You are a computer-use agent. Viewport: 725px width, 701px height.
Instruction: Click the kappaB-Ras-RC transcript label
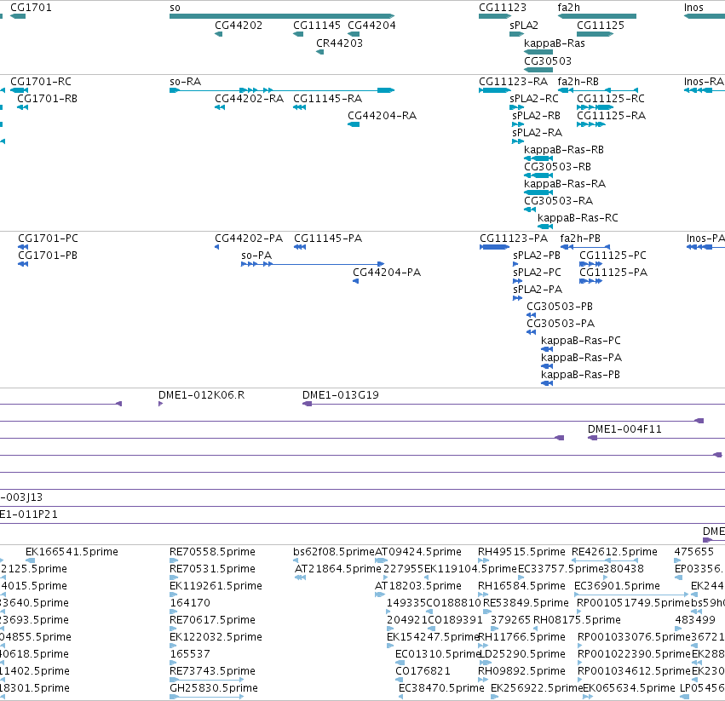pyautogui.click(x=578, y=218)
